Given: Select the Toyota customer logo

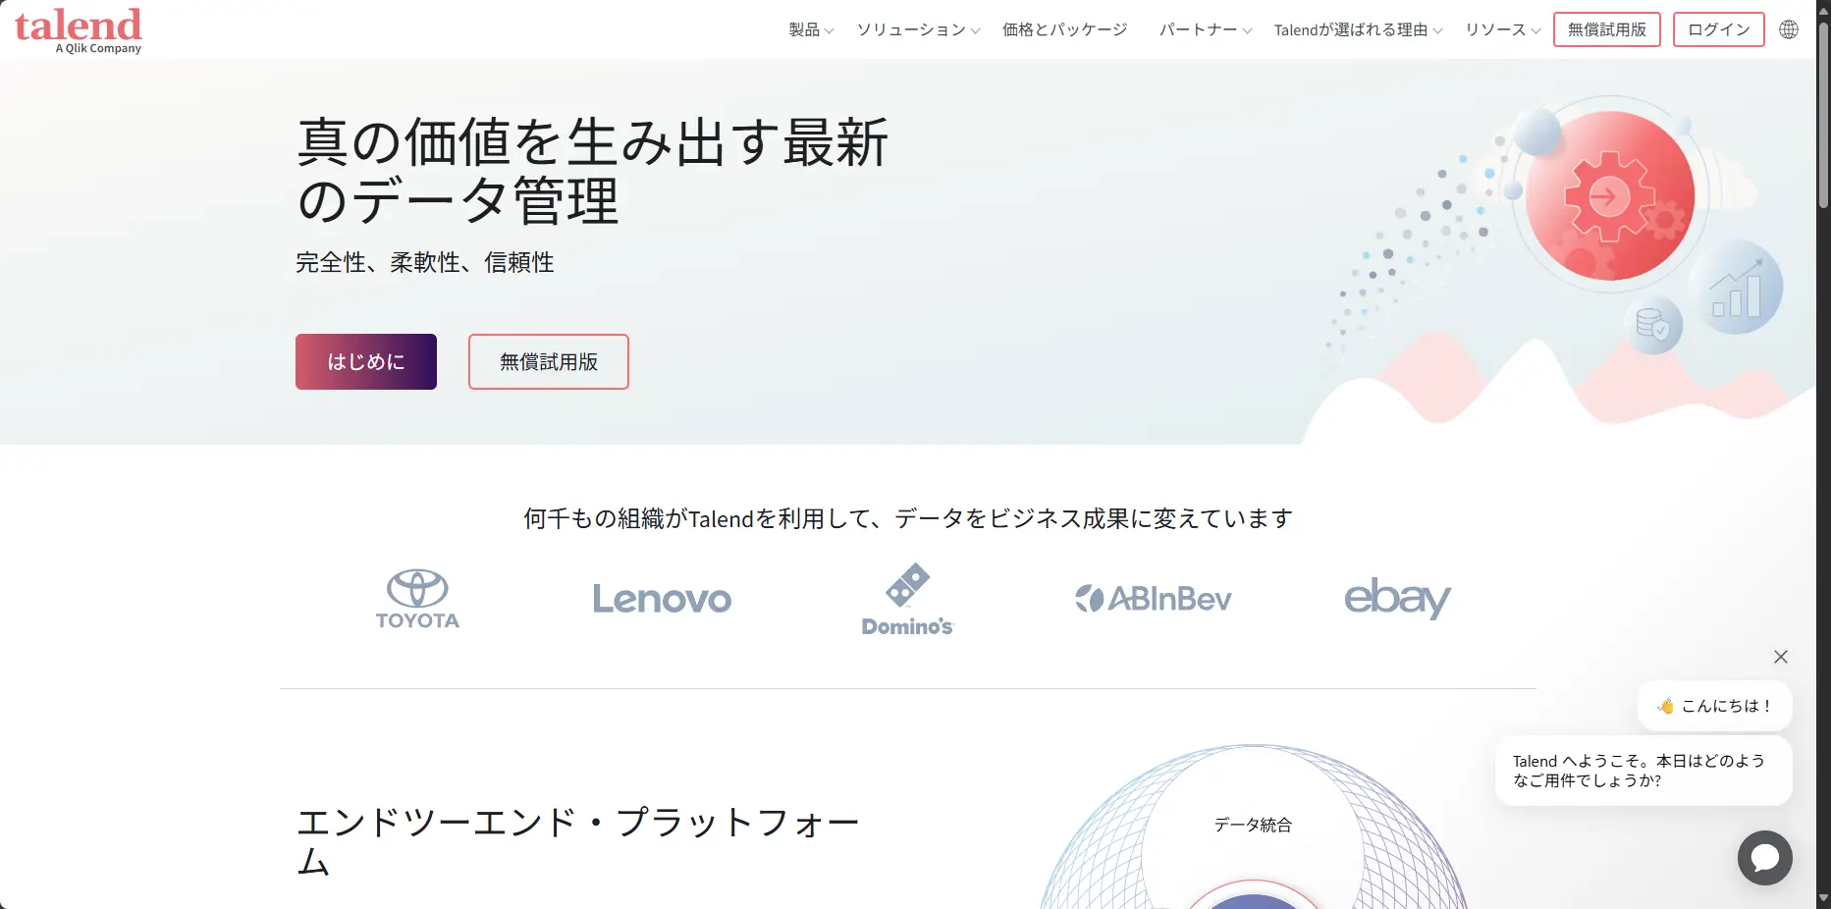Looking at the screenshot, I should coord(417,599).
